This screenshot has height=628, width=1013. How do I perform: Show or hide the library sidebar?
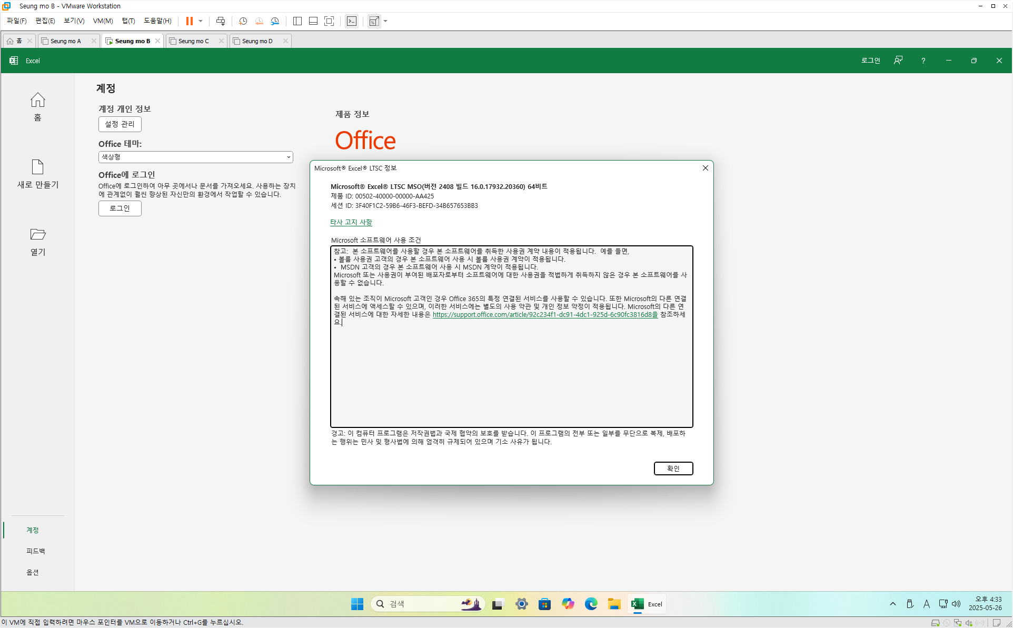click(297, 21)
